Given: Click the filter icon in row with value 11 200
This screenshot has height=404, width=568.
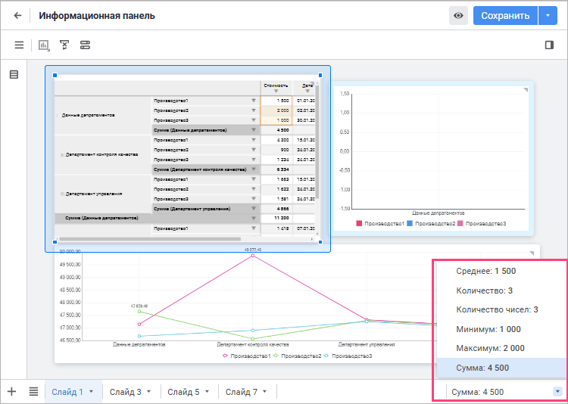Looking at the screenshot, I should click(254, 219).
